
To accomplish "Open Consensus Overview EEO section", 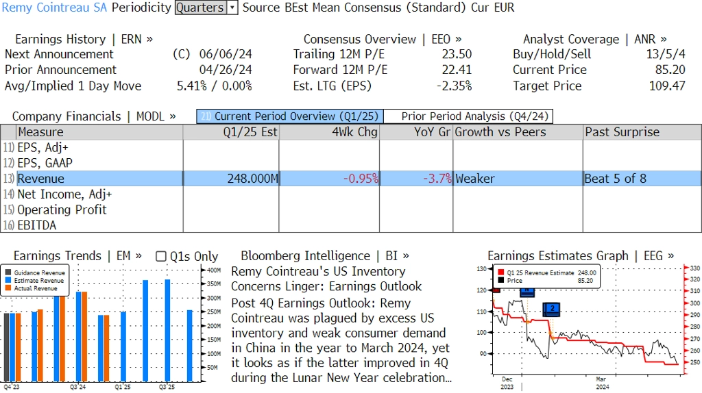I will click(383, 39).
